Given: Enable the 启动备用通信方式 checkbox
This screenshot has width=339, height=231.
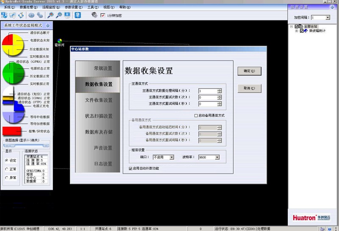Looking at the screenshot, I should point(196,115).
